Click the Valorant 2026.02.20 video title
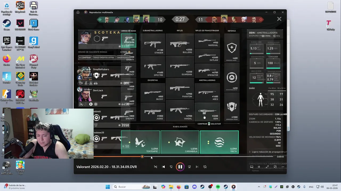Screen dimensions: 341x191 107,167
